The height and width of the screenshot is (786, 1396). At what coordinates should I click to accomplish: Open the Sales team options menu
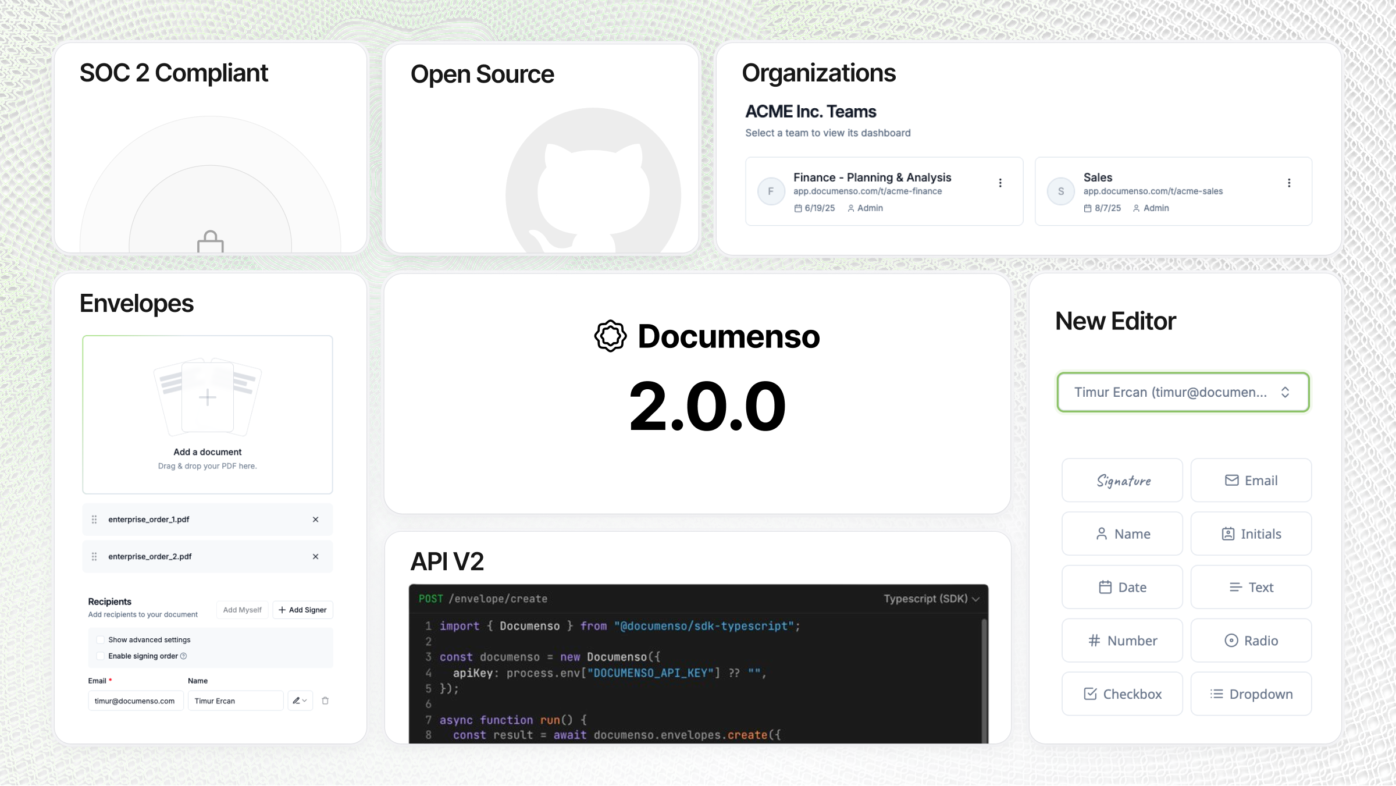pyautogui.click(x=1289, y=182)
